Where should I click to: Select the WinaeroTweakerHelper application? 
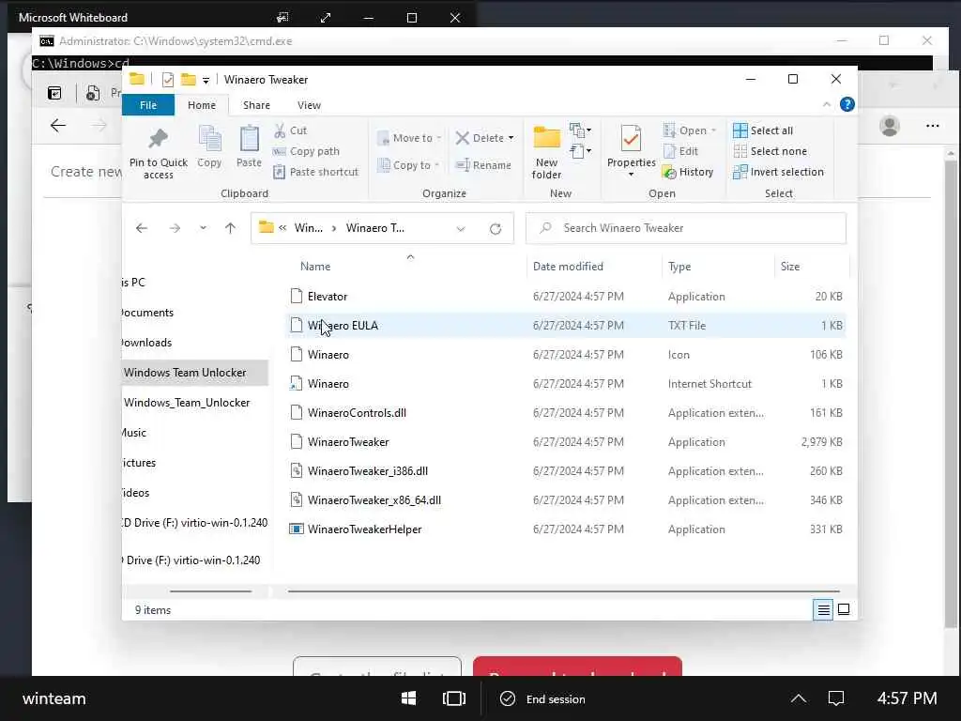click(566, 529)
